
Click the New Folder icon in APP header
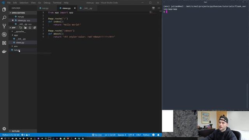click(25, 28)
